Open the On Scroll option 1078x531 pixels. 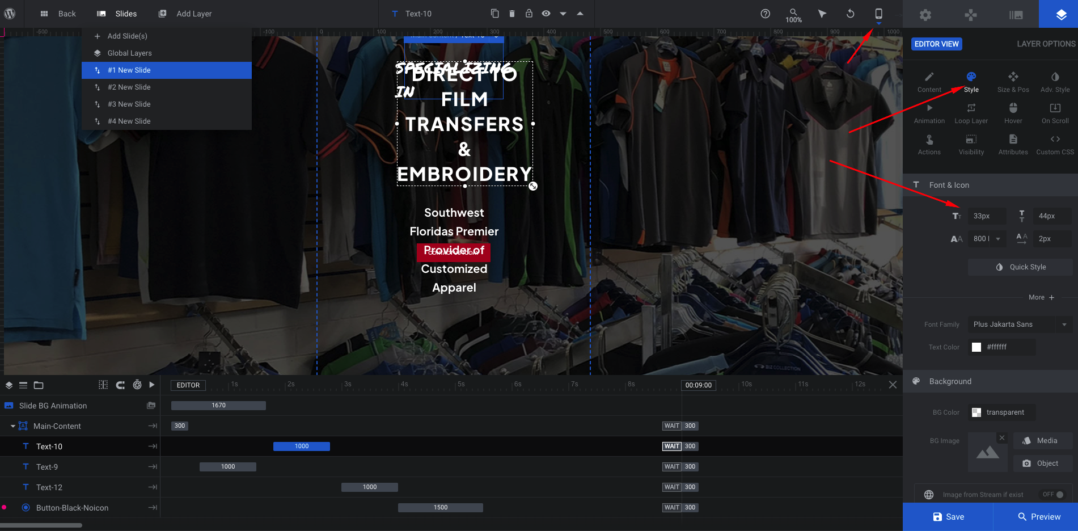[1055, 113]
